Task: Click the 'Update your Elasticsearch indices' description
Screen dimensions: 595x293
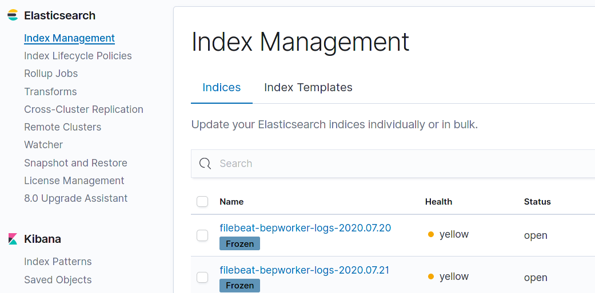Action: pyautogui.click(x=334, y=124)
